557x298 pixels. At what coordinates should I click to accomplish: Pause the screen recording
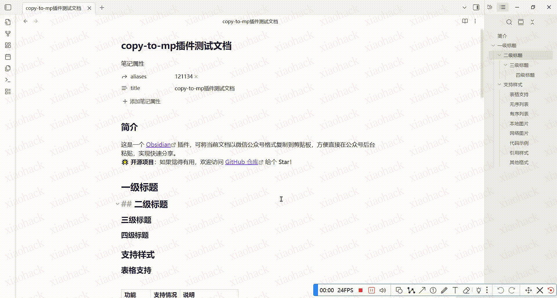(x=372, y=290)
